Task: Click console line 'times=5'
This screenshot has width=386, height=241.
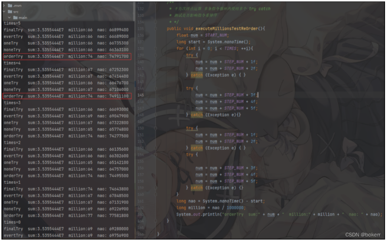Action: coord(12,23)
